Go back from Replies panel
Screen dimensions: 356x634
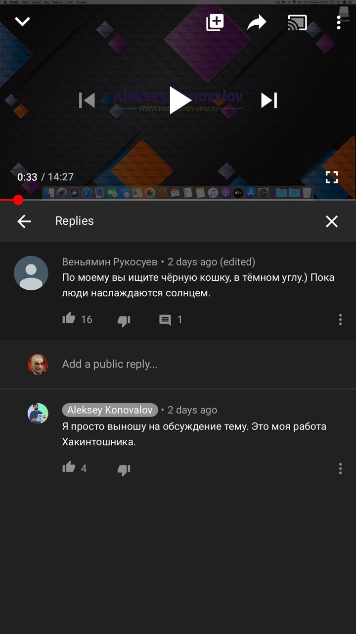pyautogui.click(x=24, y=221)
